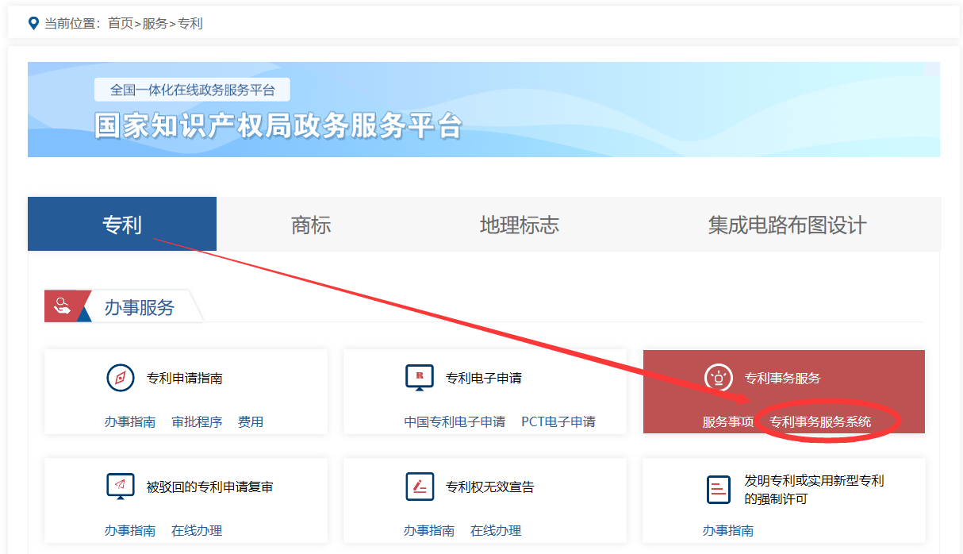Open the 地理标志 tab
The image size is (963, 554).
(x=519, y=225)
